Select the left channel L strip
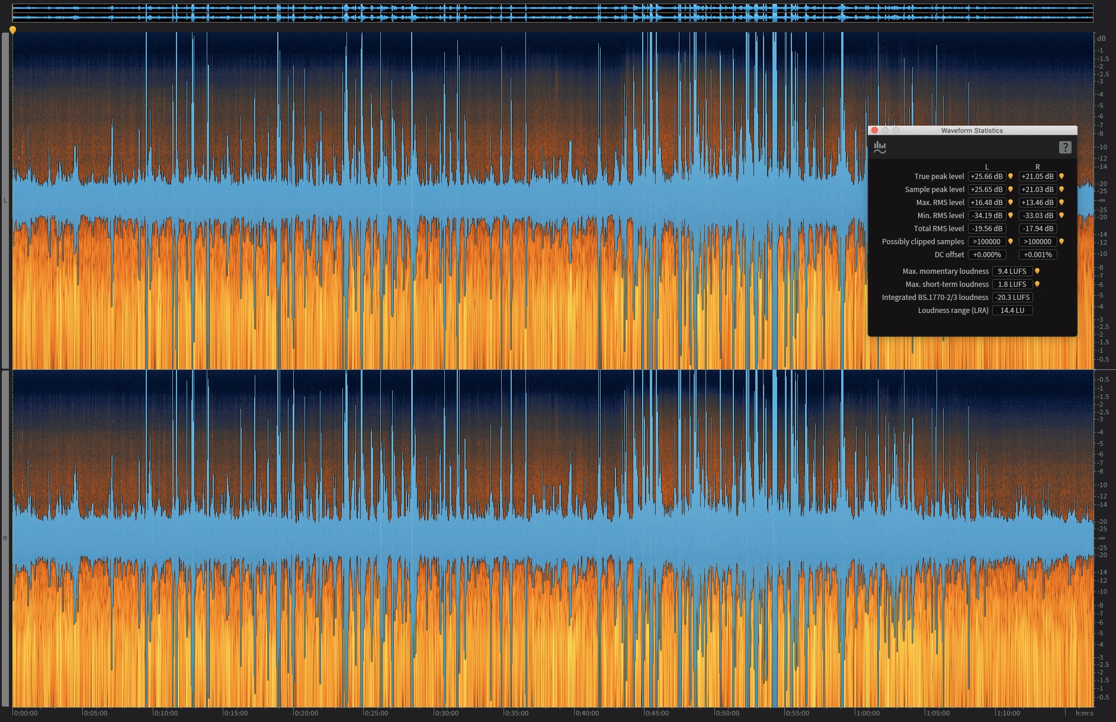Viewport: 1116px width, 722px height. 5,200
